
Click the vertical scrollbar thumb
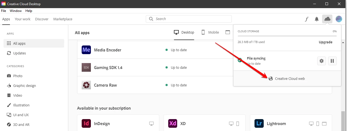pos(343,121)
